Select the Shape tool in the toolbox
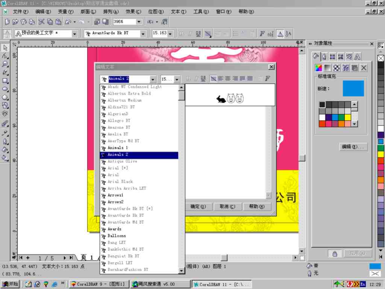385x289 pixels. (x=5, y=56)
